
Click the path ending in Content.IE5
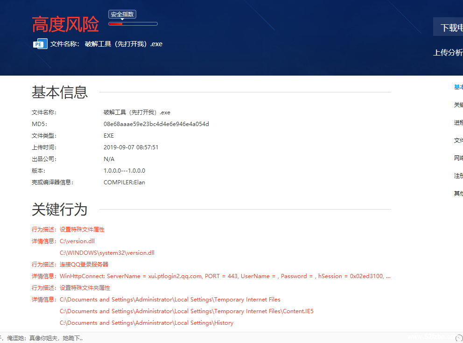pyautogui.click(x=187, y=311)
